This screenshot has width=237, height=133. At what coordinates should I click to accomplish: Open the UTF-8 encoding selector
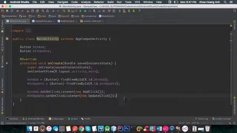pyautogui.click(x=196, y=123)
